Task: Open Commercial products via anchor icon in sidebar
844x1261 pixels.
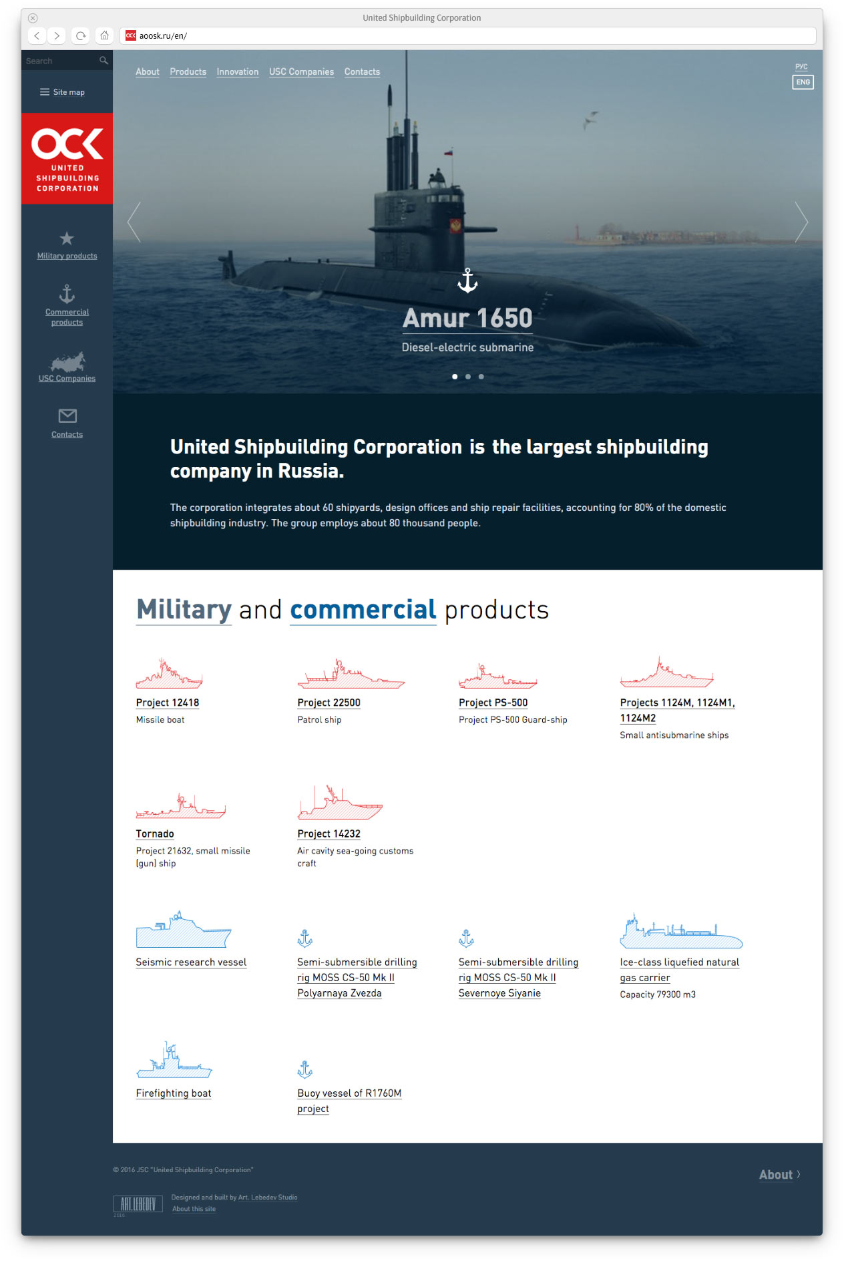Action: coord(67,294)
